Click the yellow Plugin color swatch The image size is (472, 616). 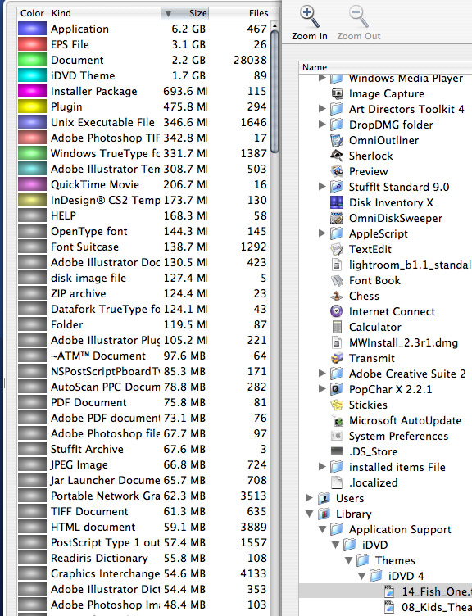32,106
